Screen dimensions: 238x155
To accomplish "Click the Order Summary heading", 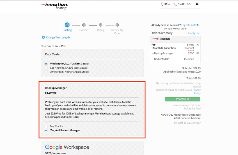I will click(x=161, y=33).
